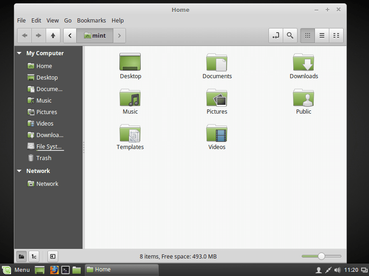The image size is (369, 276).
Task: Open the Bookmarks menu
Action: tap(91, 21)
